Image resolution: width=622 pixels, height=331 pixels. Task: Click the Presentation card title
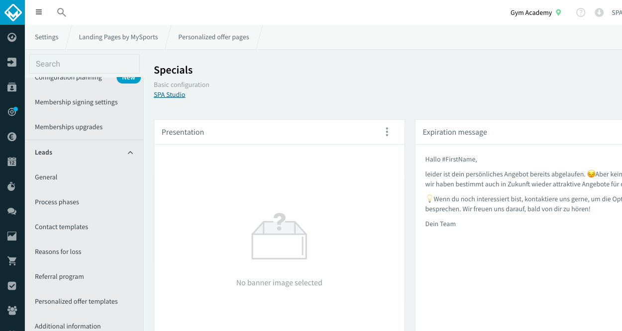click(183, 132)
